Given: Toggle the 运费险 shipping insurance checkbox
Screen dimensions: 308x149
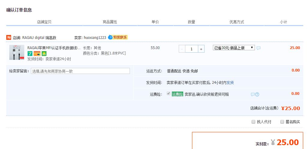Looking at the screenshot, I should click(168, 94).
